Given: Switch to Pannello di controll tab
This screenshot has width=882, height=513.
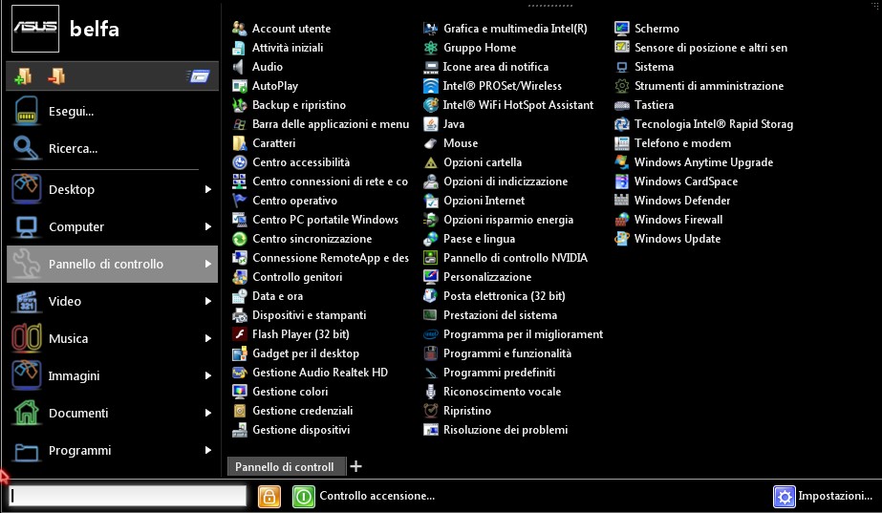Looking at the screenshot, I should click(x=286, y=467).
